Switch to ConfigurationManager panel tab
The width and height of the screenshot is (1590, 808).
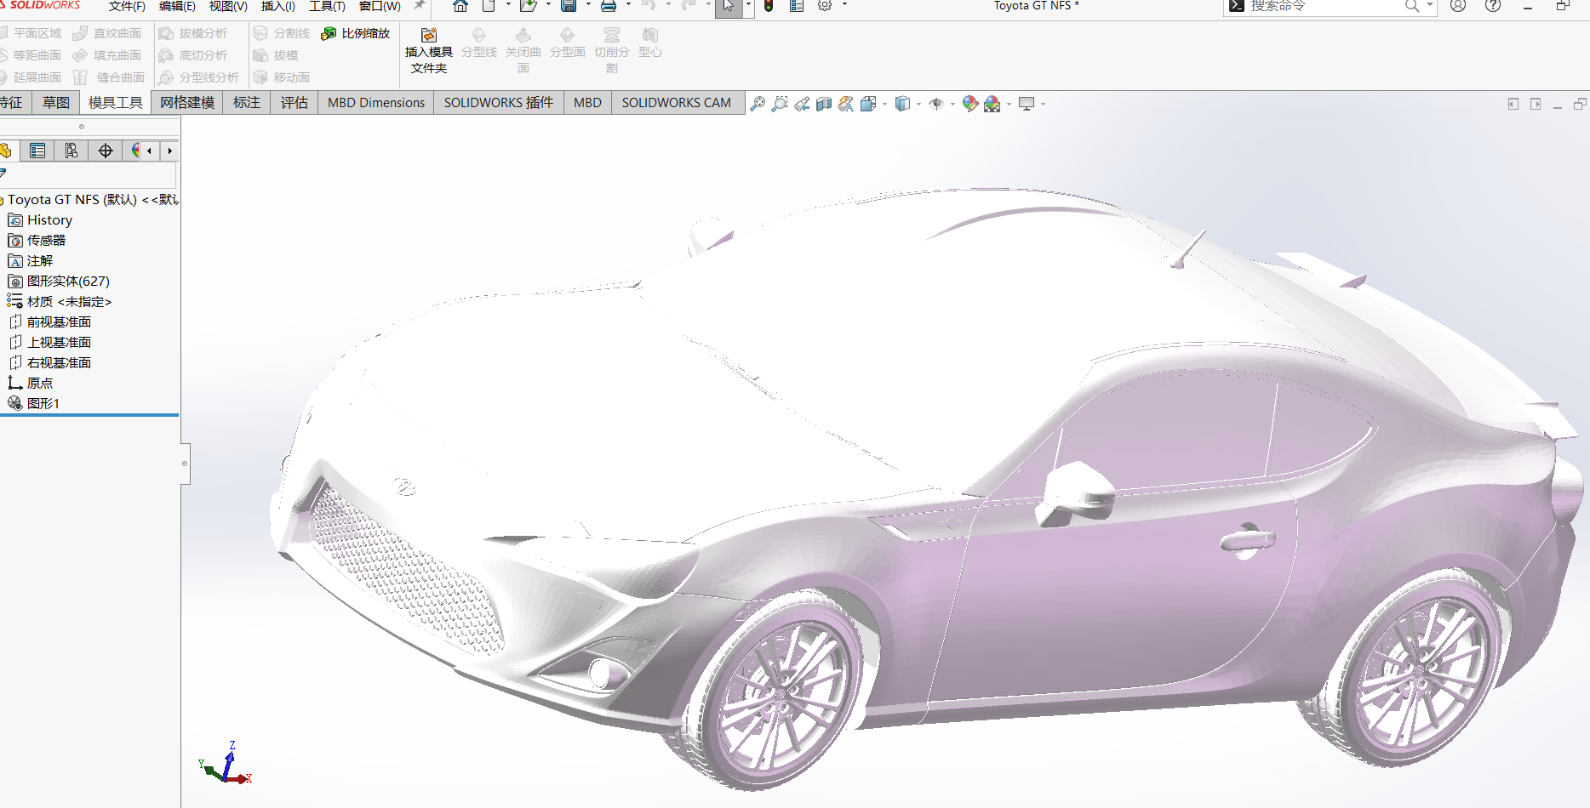71,151
